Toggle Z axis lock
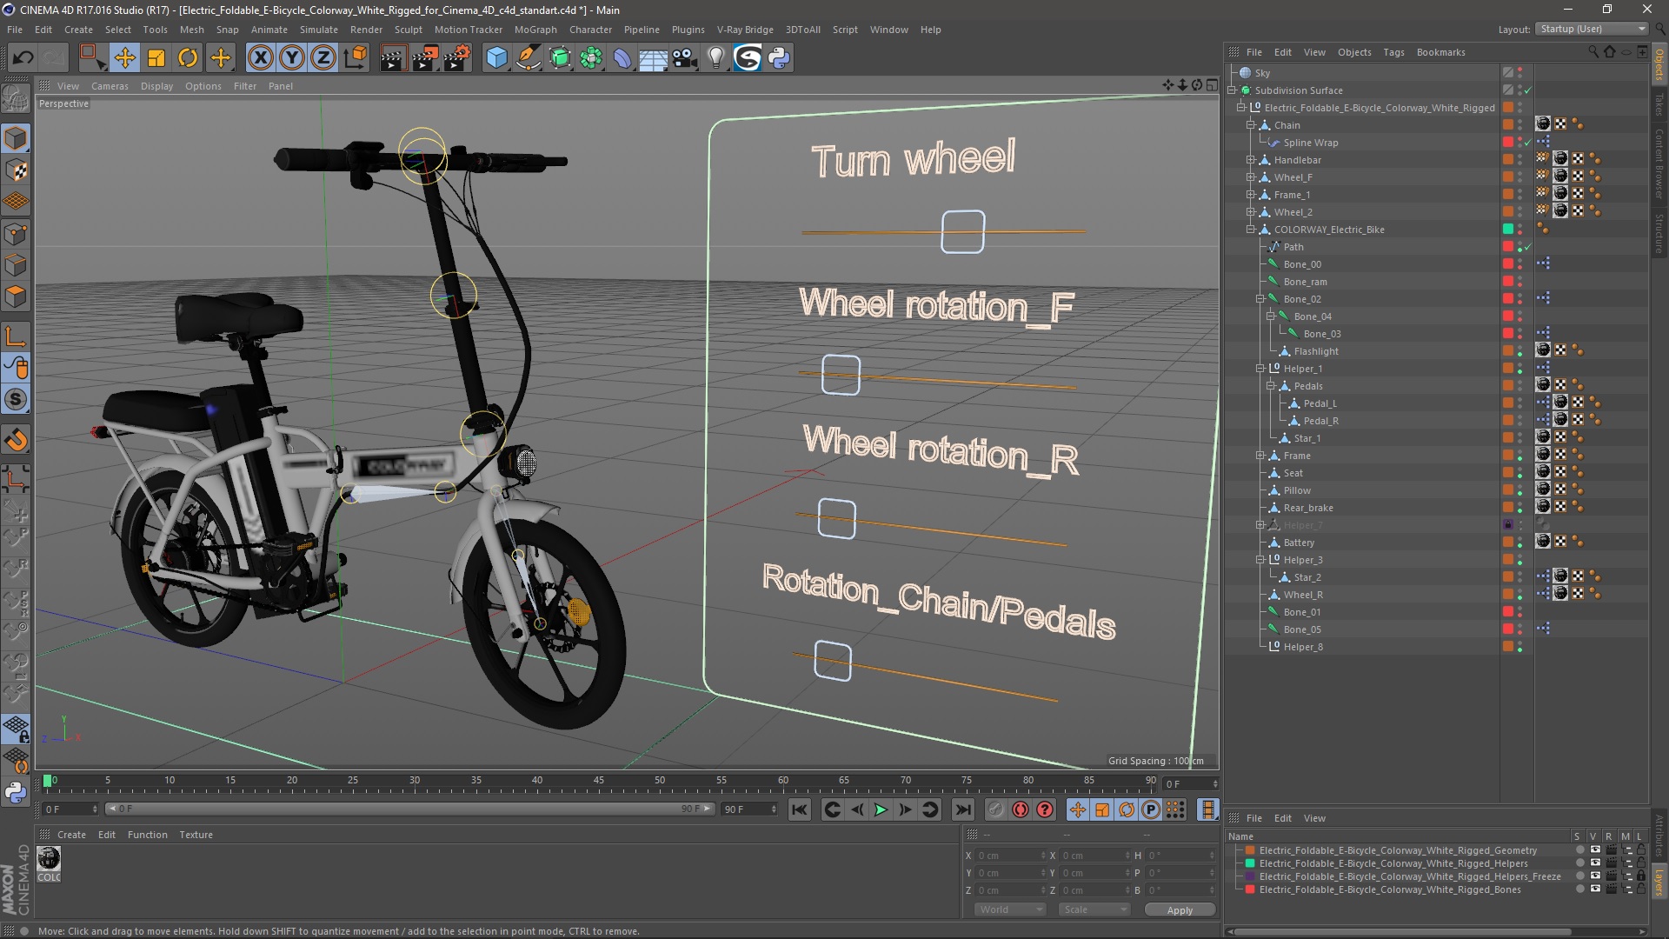 click(323, 58)
